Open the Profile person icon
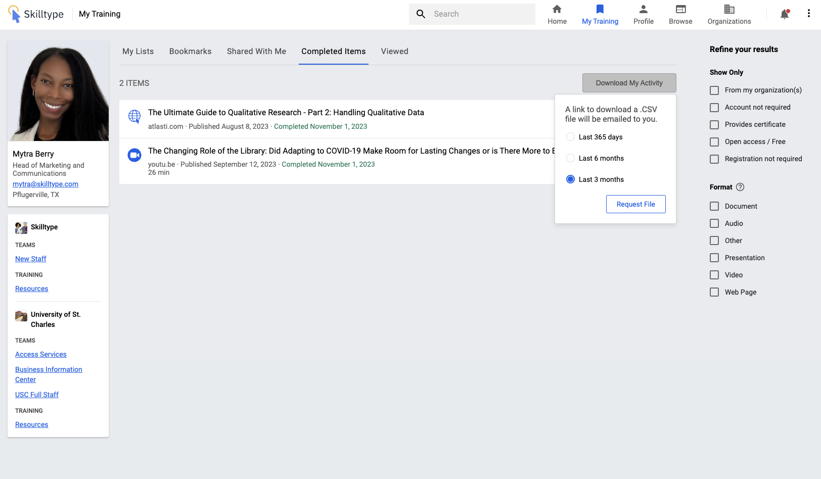The image size is (821, 479). pos(643,9)
